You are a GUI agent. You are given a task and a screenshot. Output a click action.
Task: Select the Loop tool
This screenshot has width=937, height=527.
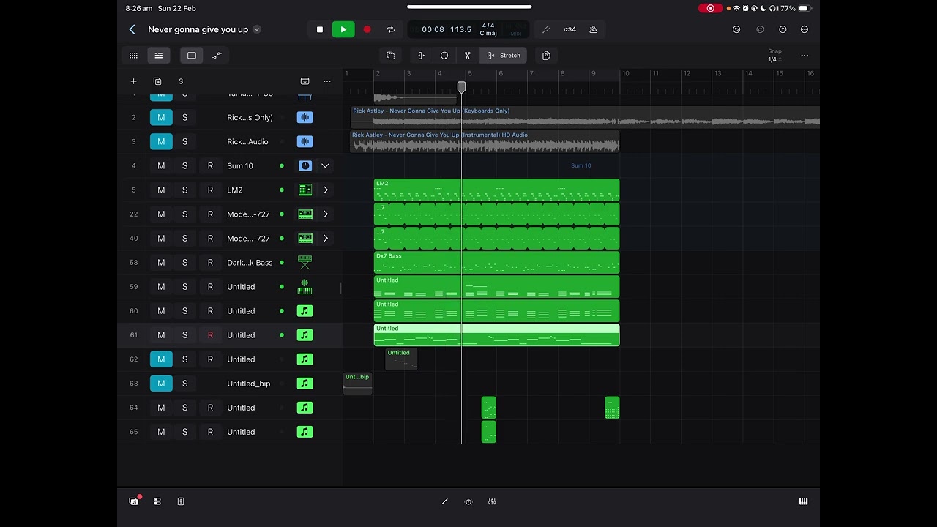click(x=444, y=56)
